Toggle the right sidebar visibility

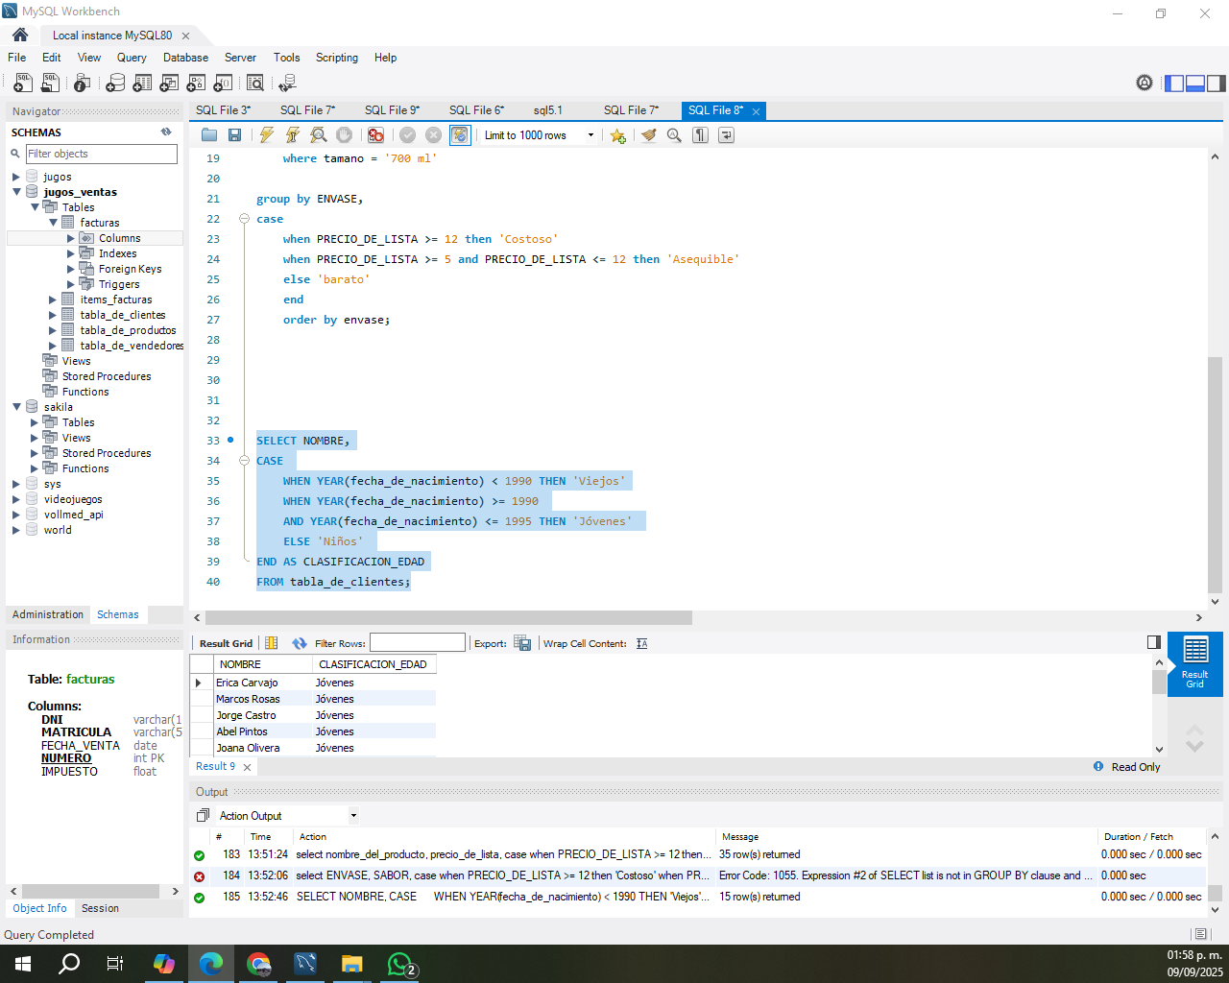1217,84
